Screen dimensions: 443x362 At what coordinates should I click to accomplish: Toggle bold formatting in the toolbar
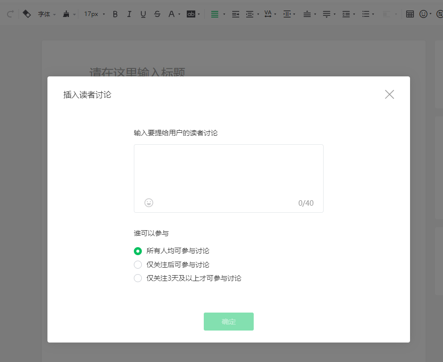point(115,14)
